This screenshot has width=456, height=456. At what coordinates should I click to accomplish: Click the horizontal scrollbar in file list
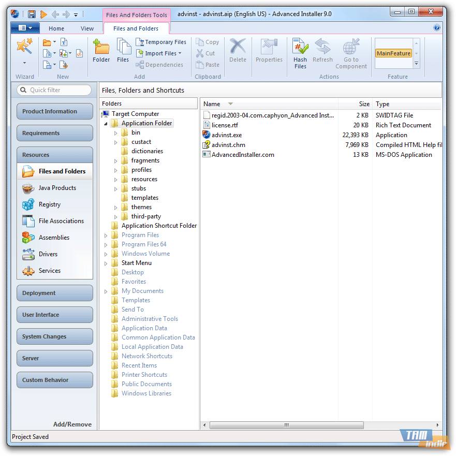[x=286, y=425]
